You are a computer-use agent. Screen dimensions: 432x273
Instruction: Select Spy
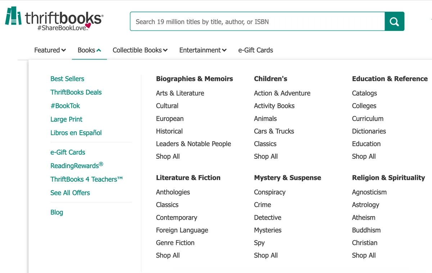point(259,243)
